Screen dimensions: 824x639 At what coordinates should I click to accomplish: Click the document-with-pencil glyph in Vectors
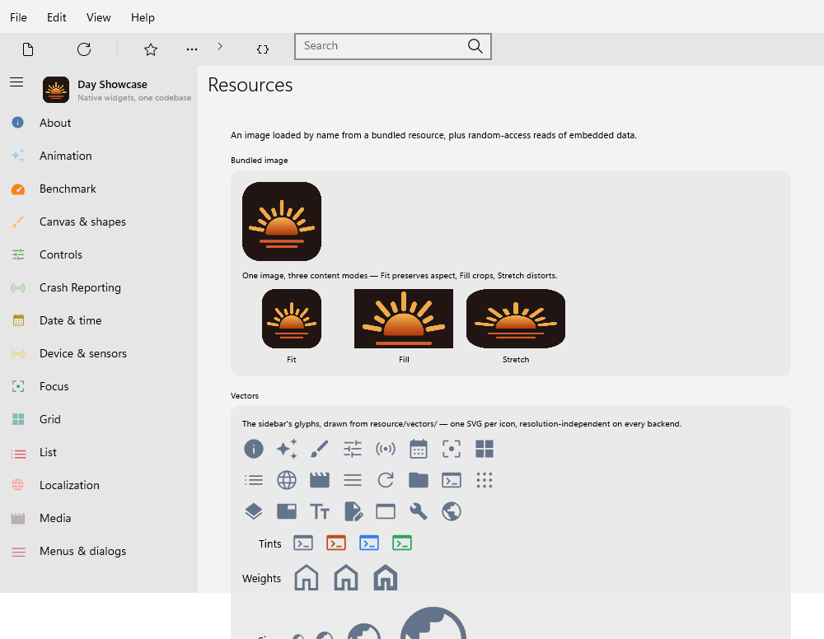pos(353,511)
